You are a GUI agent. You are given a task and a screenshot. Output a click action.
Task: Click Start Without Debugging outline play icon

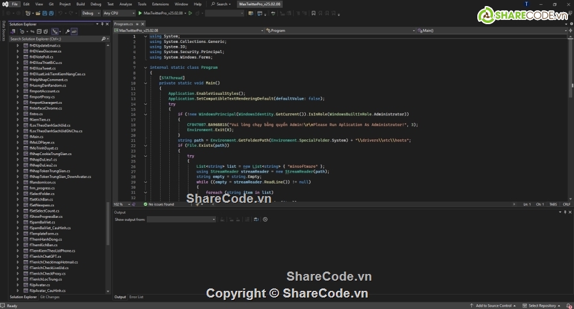190,13
